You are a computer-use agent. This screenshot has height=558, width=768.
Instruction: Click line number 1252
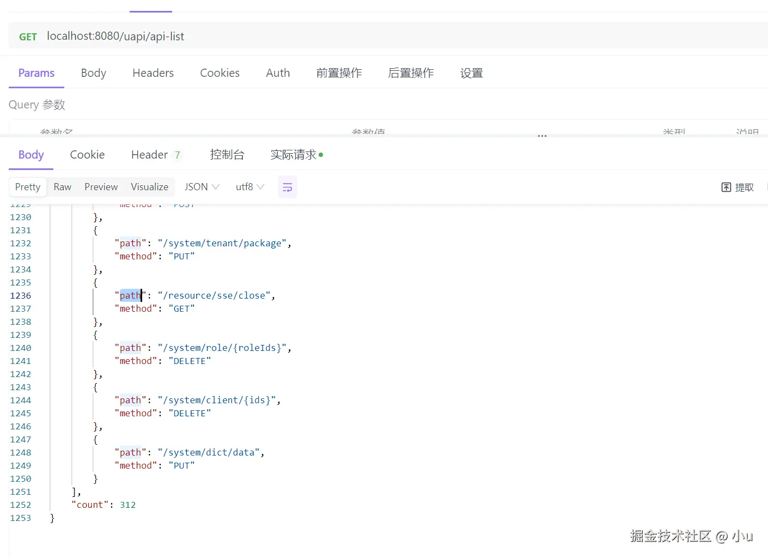21,505
